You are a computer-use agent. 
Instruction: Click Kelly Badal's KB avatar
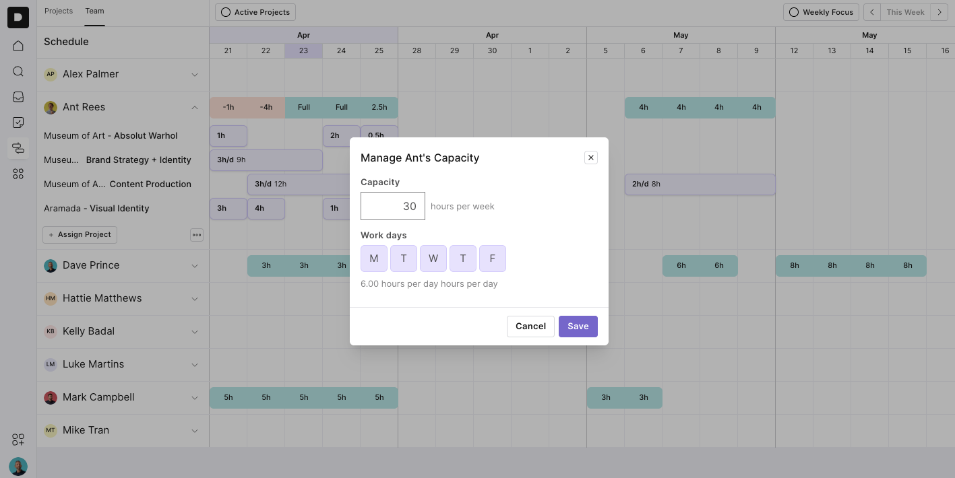[51, 331]
